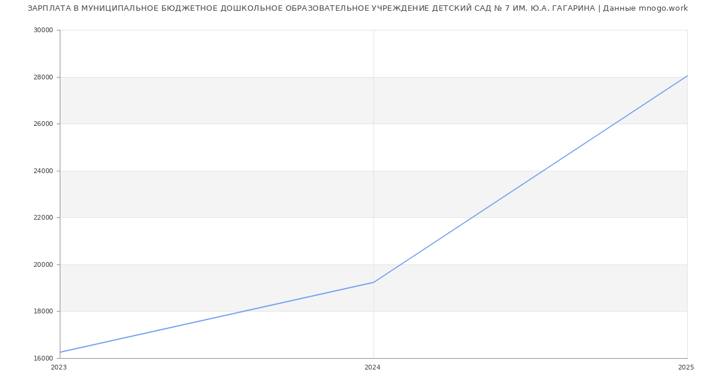
Task: Select the 2024 x-axis label
Action: click(x=372, y=368)
